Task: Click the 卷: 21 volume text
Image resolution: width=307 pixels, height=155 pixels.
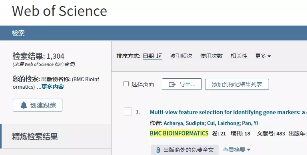Action: coord(219,133)
